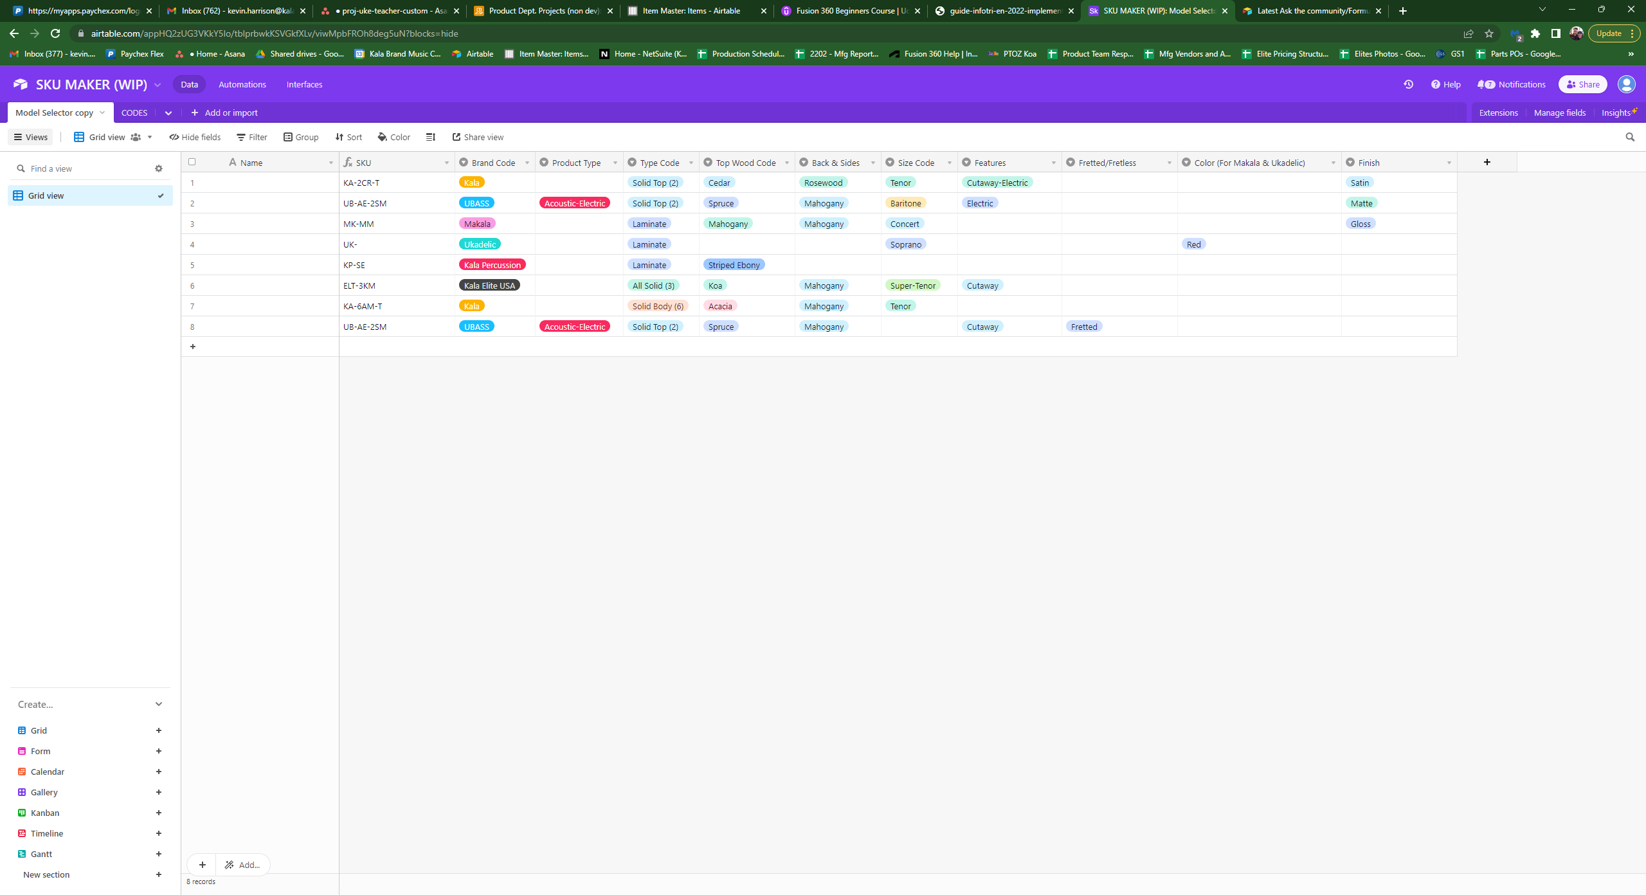Select red Acoustic-Electric tag in row 2
This screenshot has width=1646, height=895.
tap(575, 203)
